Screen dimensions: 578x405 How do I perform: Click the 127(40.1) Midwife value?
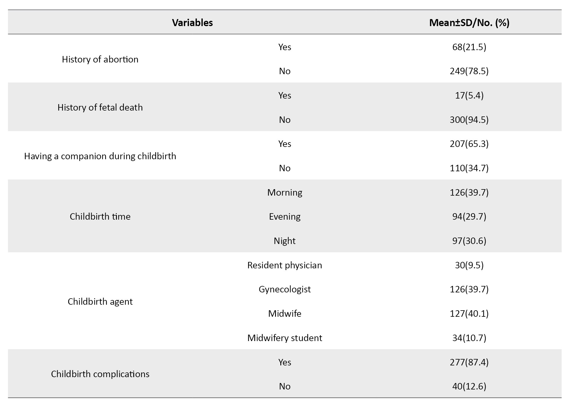click(x=469, y=314)
